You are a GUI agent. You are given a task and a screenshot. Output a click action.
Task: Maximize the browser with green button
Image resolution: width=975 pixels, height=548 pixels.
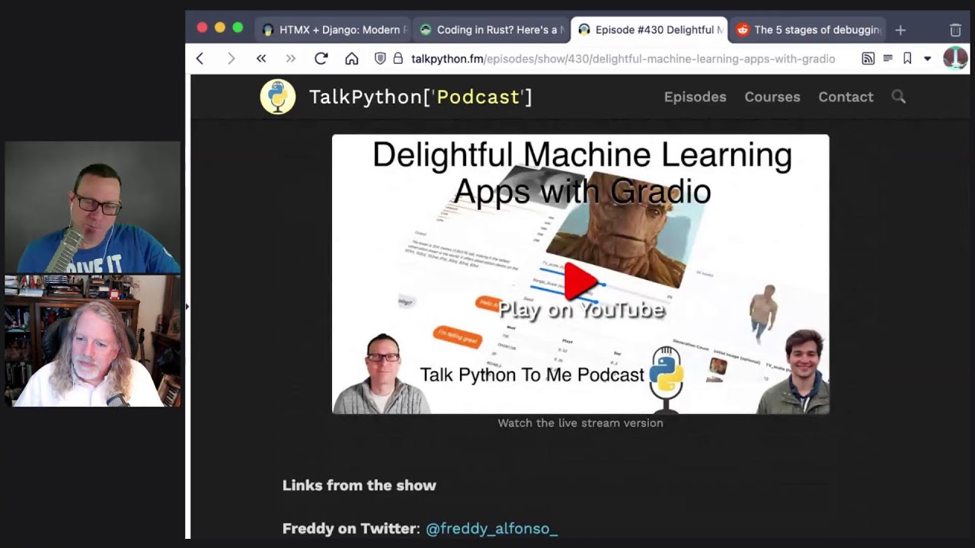click(238, 27)
